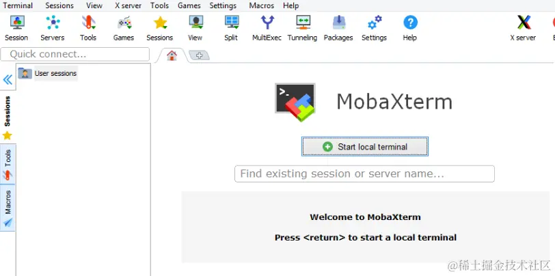555x276 pixels.
Task: Collapse the sidebar with the double chevron
Action: 8,80
